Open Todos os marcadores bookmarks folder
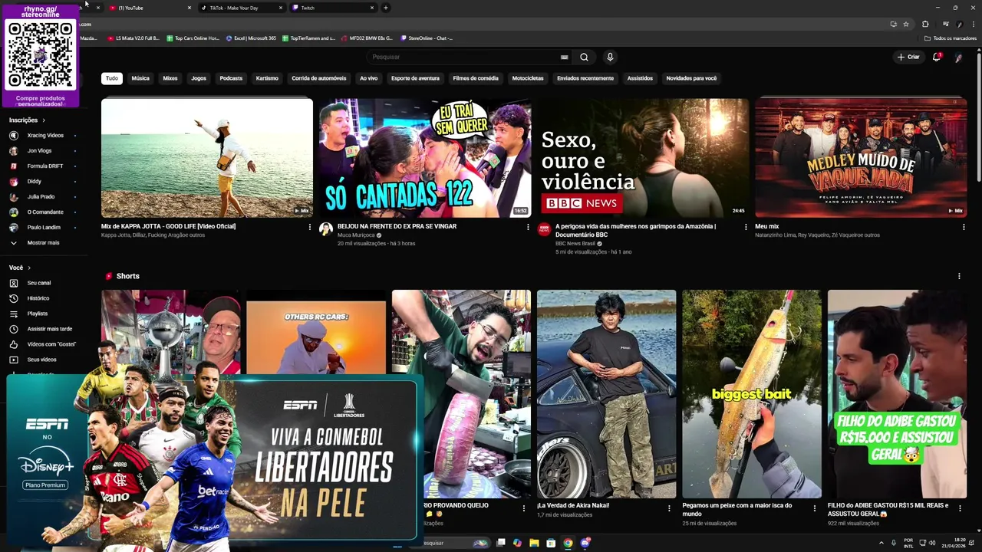The width and height of the screenshot is (982, 552). coord(950,38)
